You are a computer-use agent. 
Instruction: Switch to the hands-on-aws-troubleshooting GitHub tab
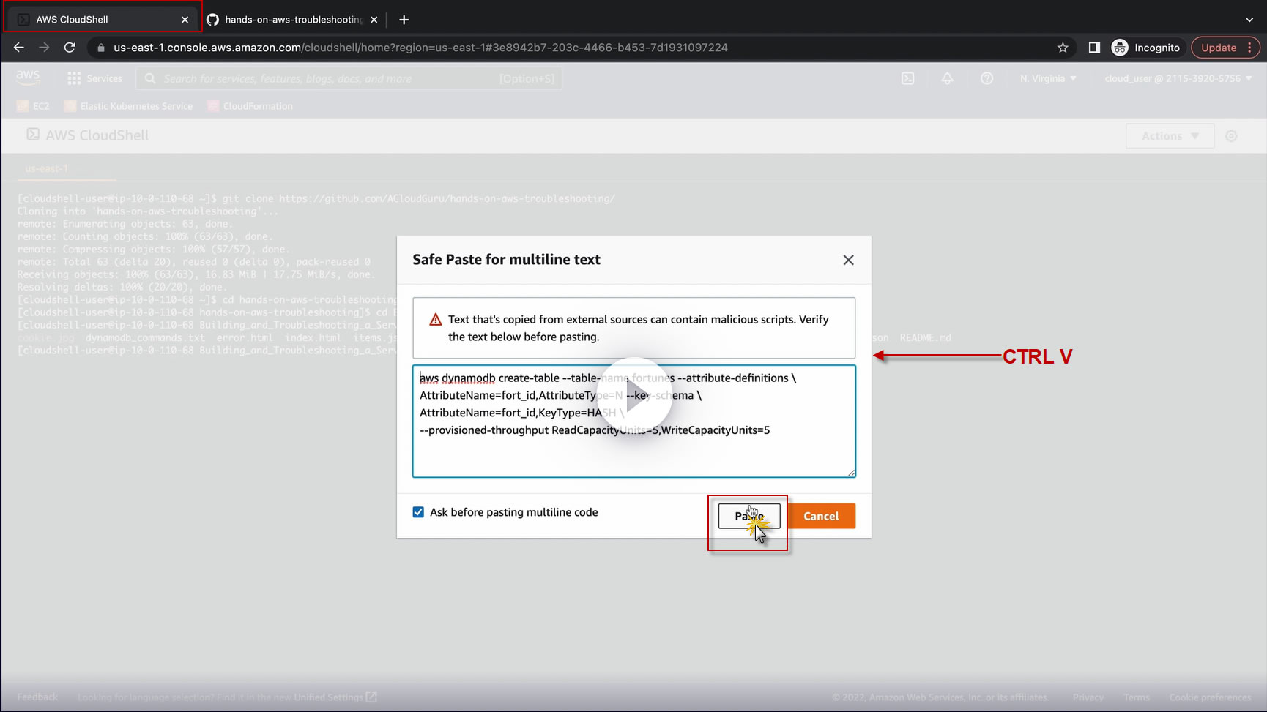pyautogui.click(x=293, y=20)
